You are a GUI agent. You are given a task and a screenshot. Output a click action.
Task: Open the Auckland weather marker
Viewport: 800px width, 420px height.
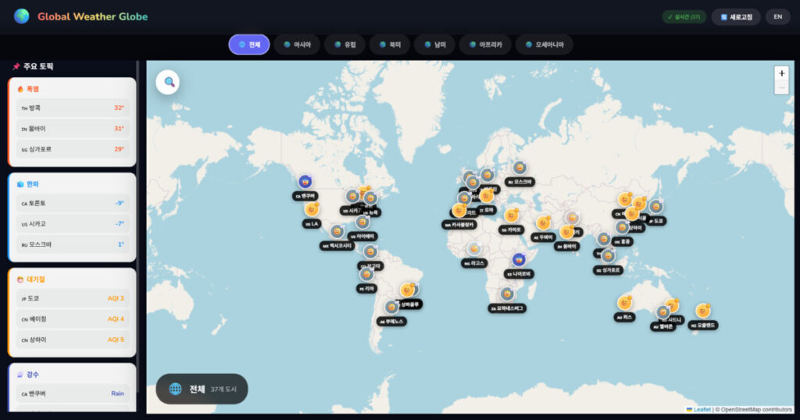(x=703, y=311)
